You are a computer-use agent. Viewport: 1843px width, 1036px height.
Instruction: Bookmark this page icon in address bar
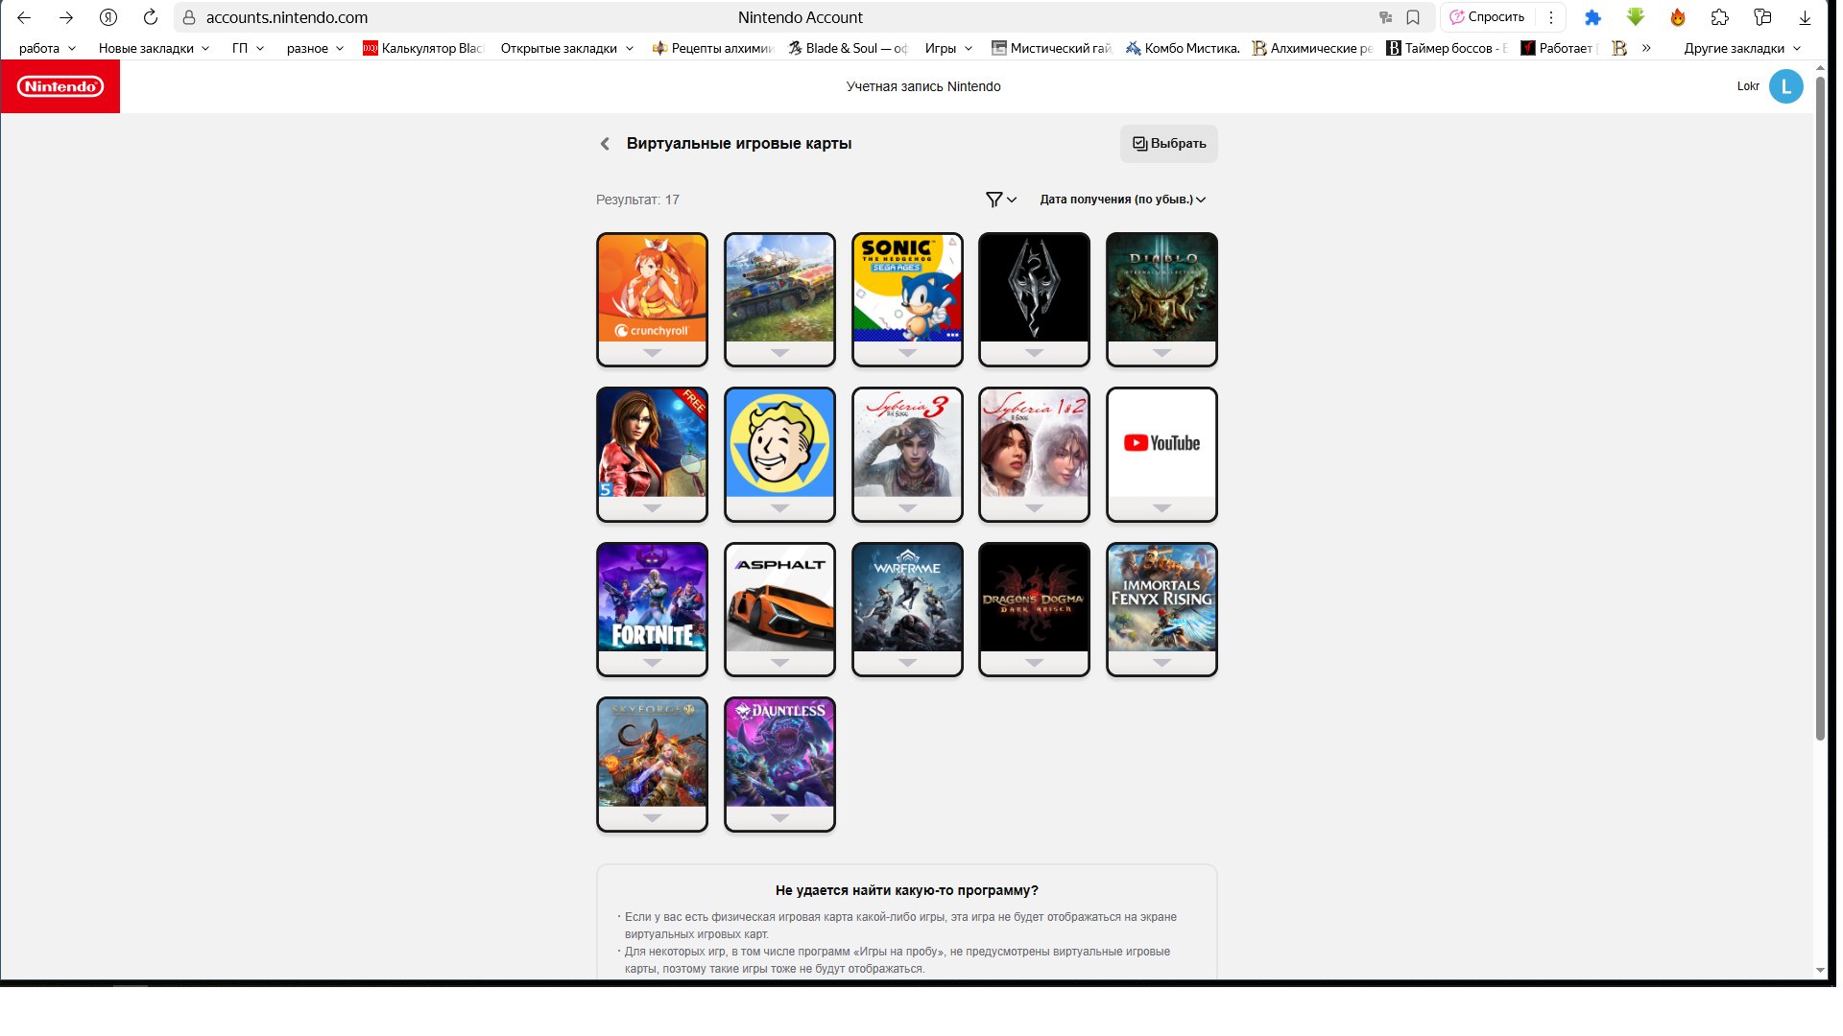point(1413,17)
